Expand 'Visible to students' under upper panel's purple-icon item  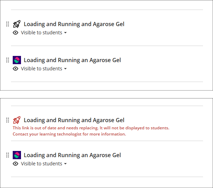[x=44, y=69]
